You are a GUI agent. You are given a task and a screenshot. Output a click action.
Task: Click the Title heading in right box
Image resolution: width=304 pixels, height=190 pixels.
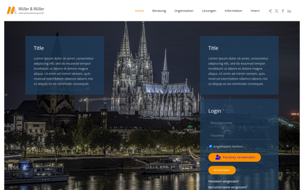(x=213, y=48)
